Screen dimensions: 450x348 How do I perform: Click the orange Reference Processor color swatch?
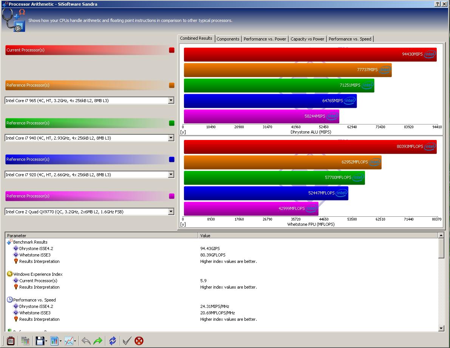[172, 85]
